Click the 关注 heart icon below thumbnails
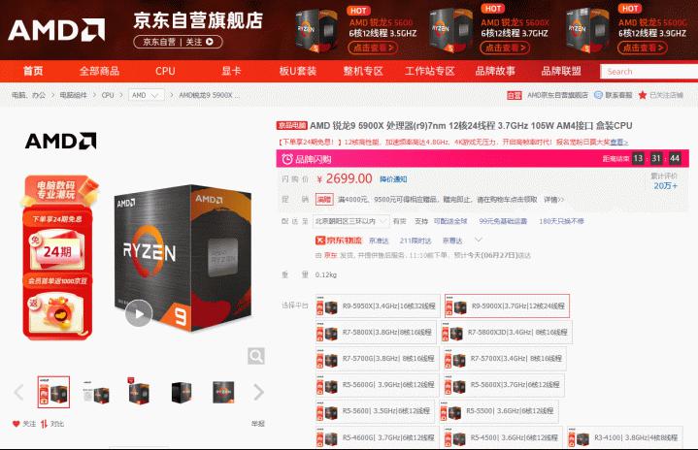Screen dimensions: 698x450 point(17,424)
